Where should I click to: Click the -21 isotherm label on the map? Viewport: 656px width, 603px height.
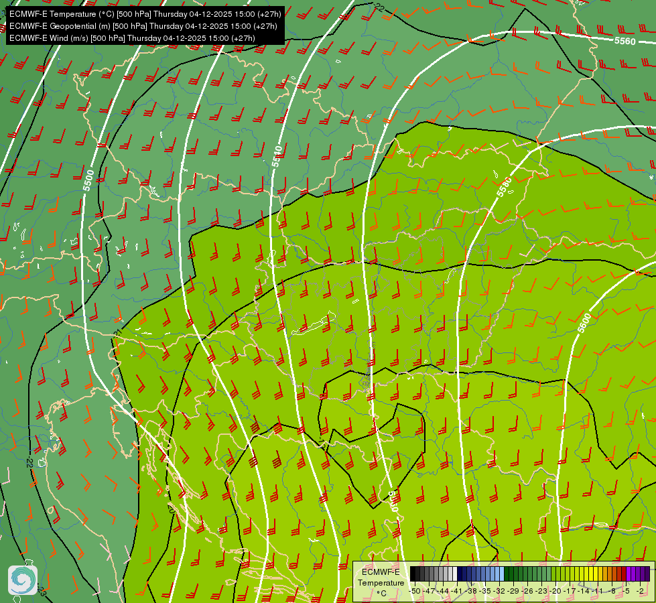point(117,333)
